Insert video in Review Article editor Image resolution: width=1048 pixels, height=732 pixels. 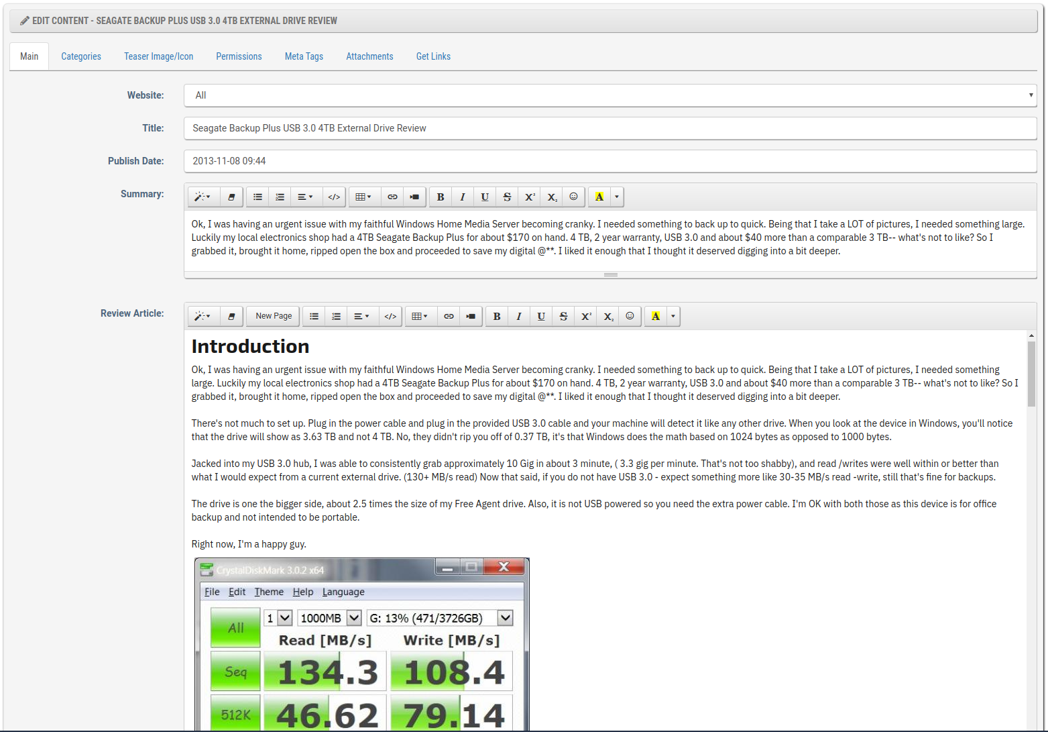(x=471, y=316)
